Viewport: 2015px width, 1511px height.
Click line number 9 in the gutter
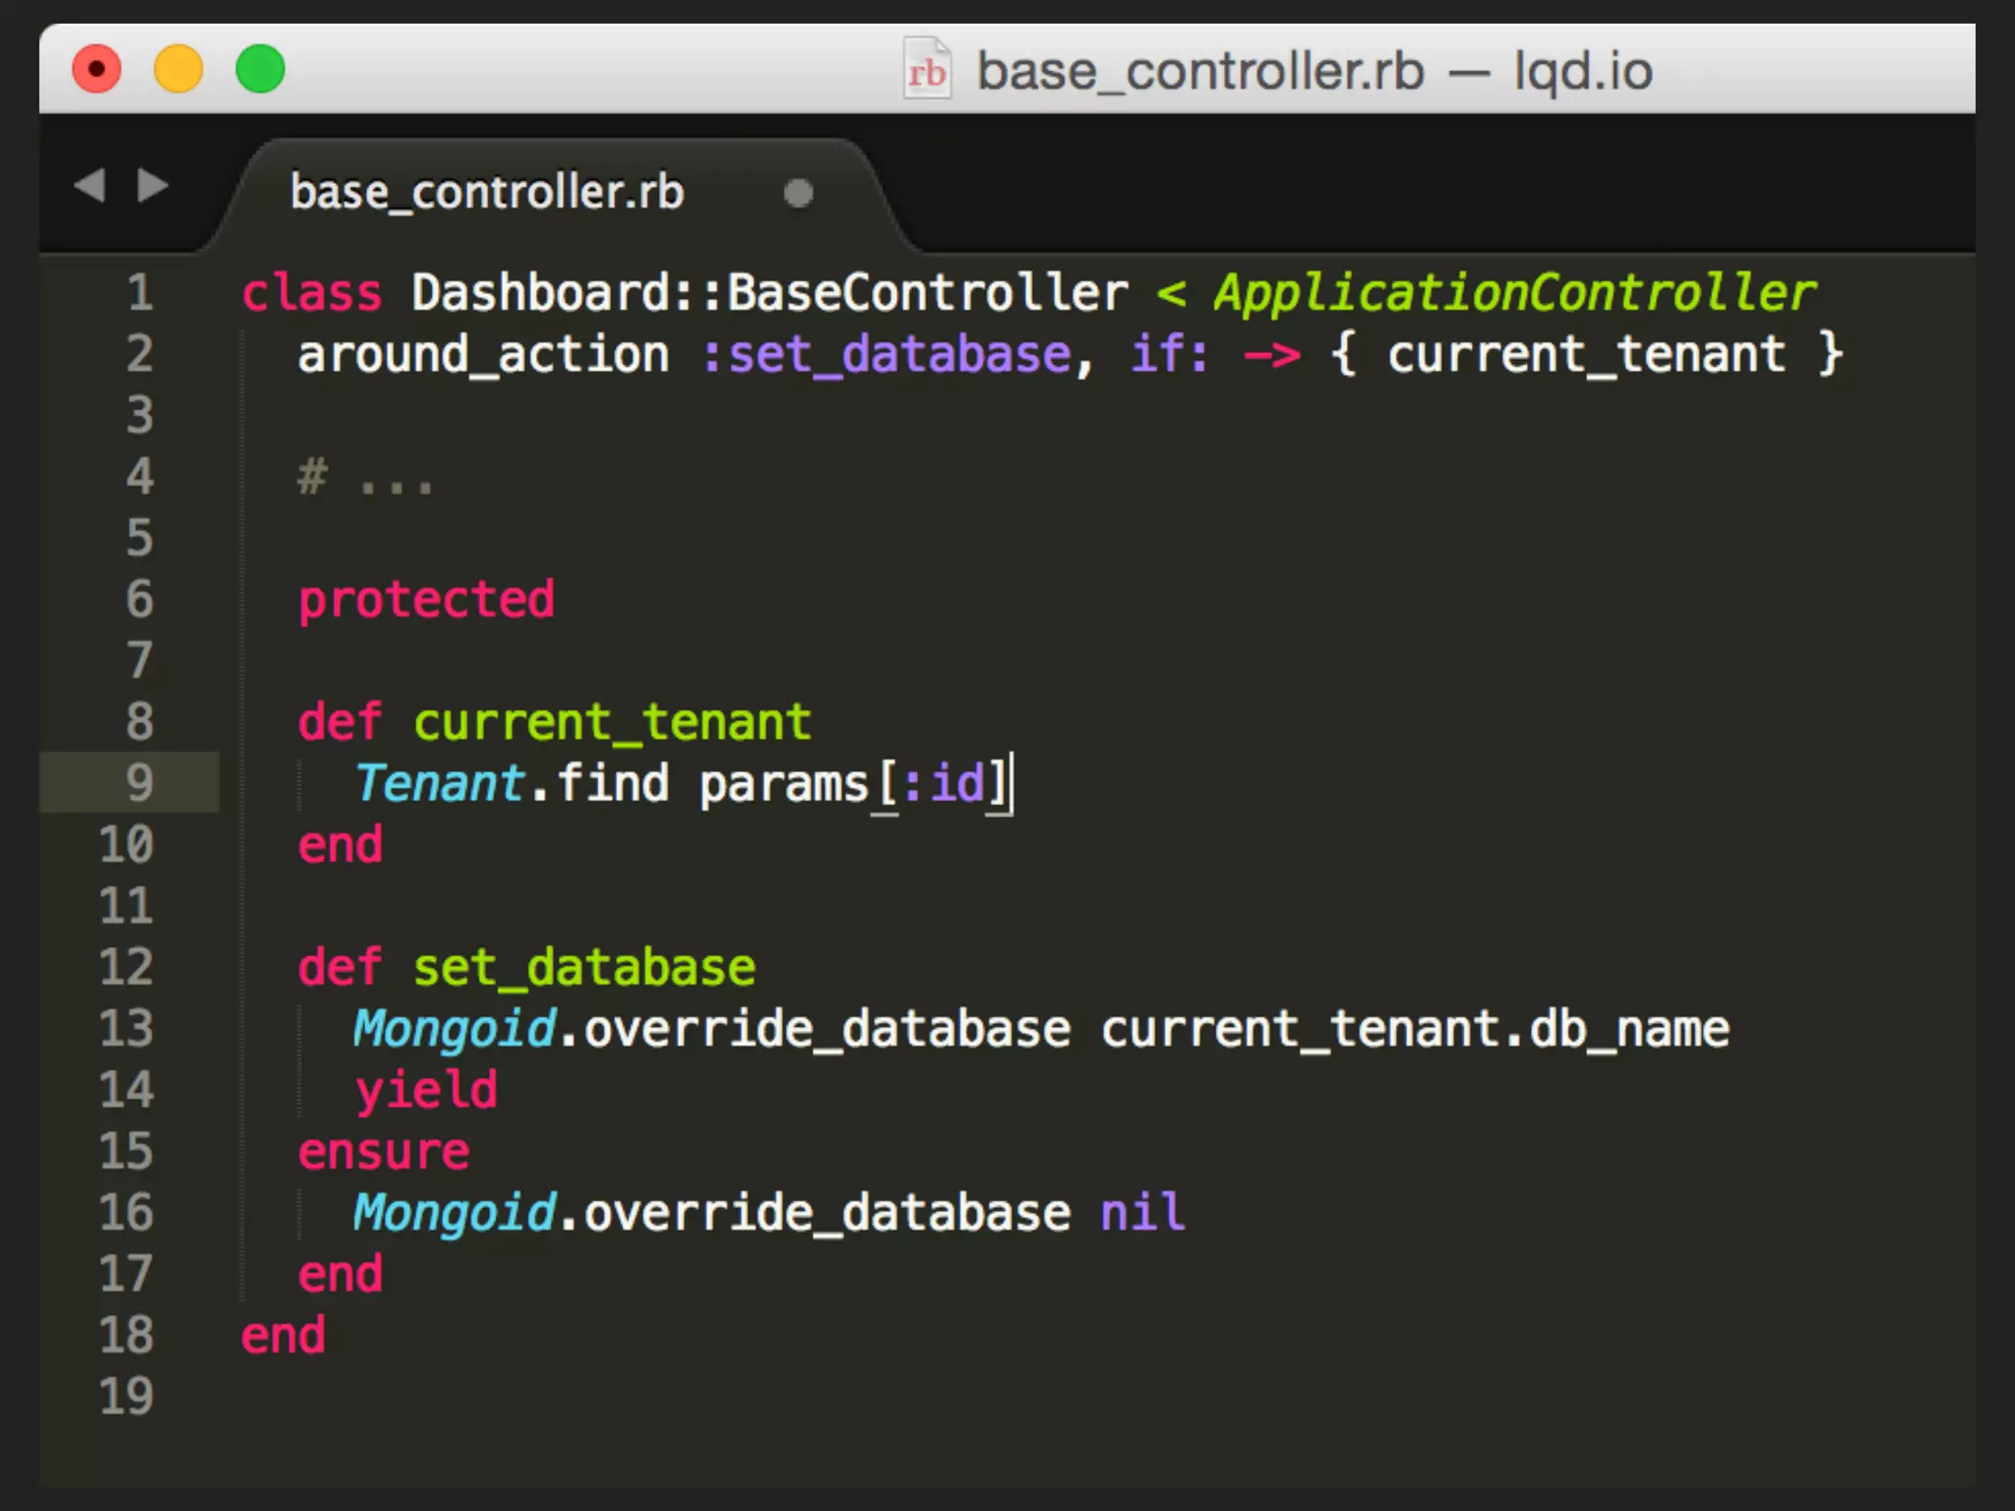140,783
